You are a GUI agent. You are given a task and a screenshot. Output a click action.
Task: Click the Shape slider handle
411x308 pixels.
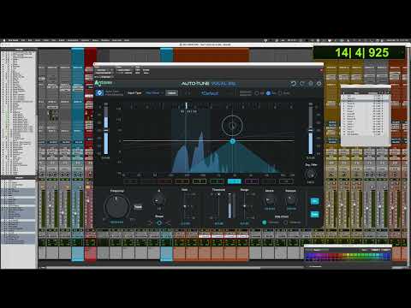click(x=159, y=222)
